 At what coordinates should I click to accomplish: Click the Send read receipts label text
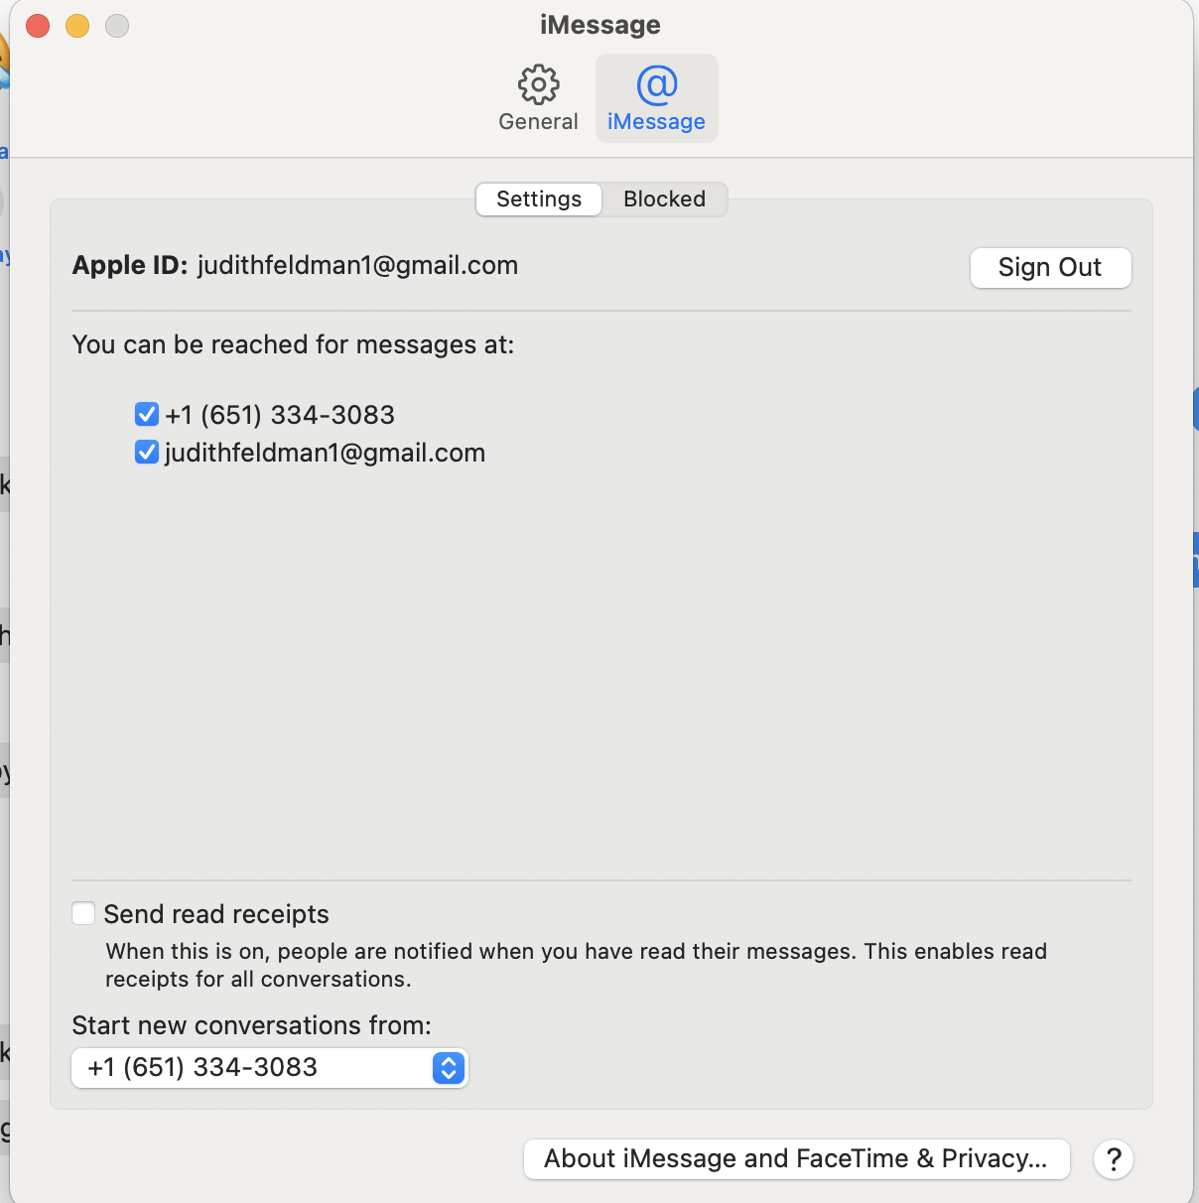pyautogui.click(x=216, y=914)
